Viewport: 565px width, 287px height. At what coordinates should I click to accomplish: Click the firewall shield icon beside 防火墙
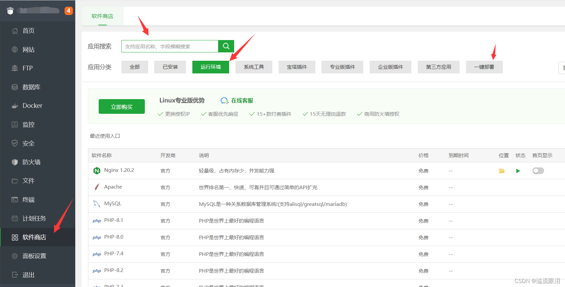(x=15, y=162)
